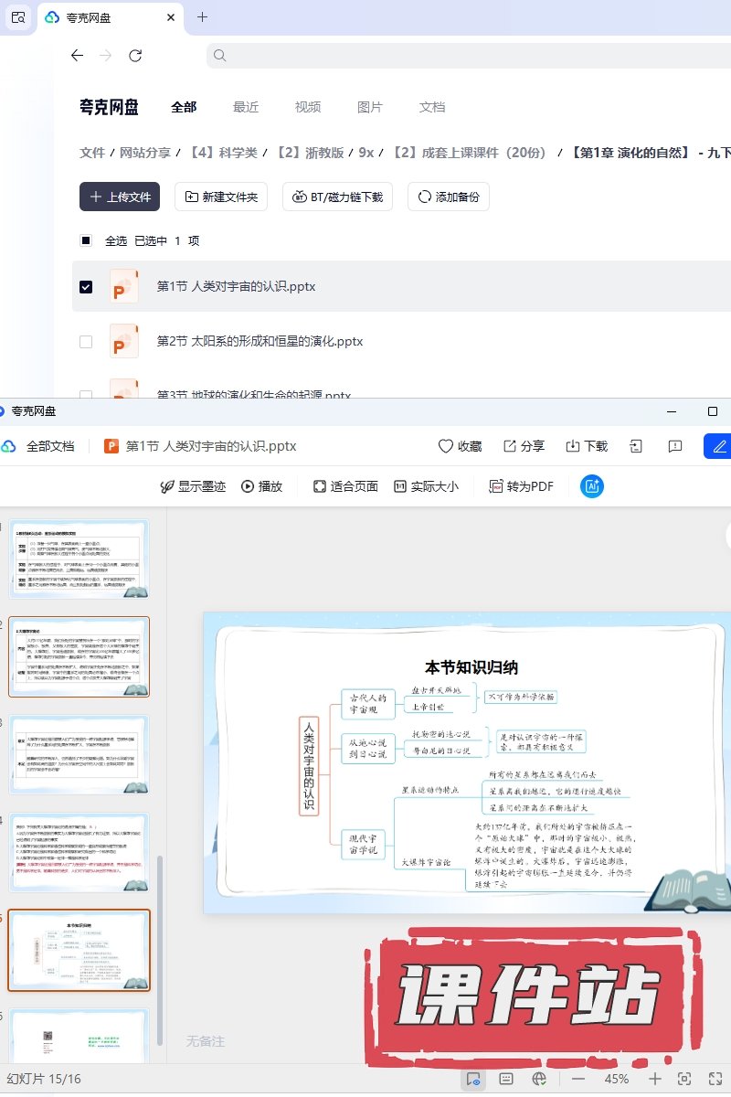Check the 第2节 太阳系的形成 file checkbox

point(86,341)
